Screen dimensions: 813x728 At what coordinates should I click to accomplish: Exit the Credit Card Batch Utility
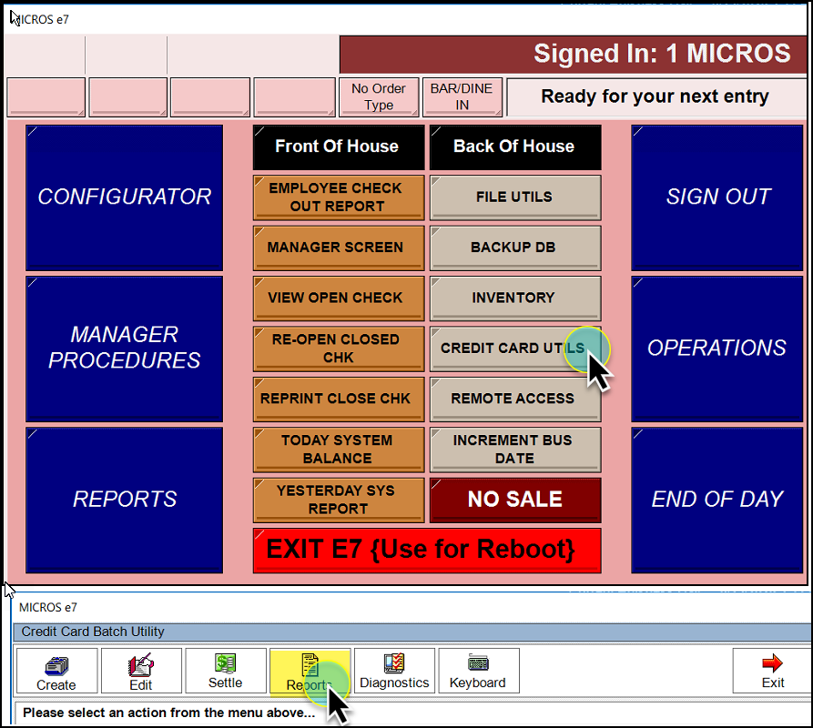(x=772, y=672)
